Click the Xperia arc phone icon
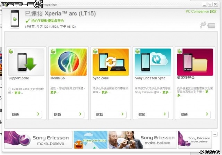Viewport: 222px width, 155px height. (x=15, y=19)
